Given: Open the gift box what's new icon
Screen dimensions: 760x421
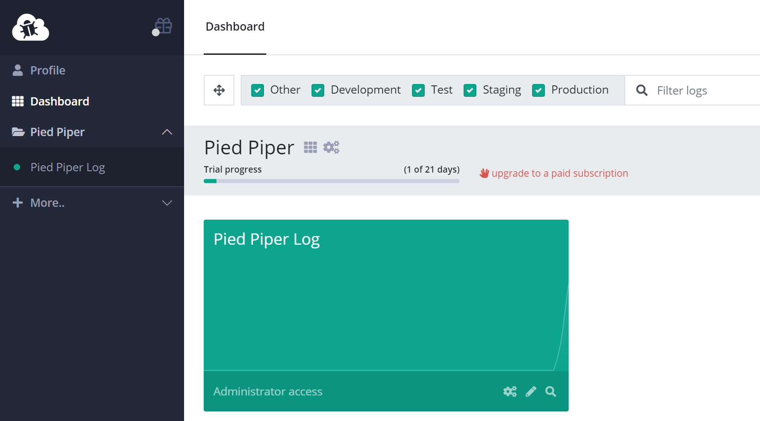Looking at the screenshot, I should click(x=163, y=26).
